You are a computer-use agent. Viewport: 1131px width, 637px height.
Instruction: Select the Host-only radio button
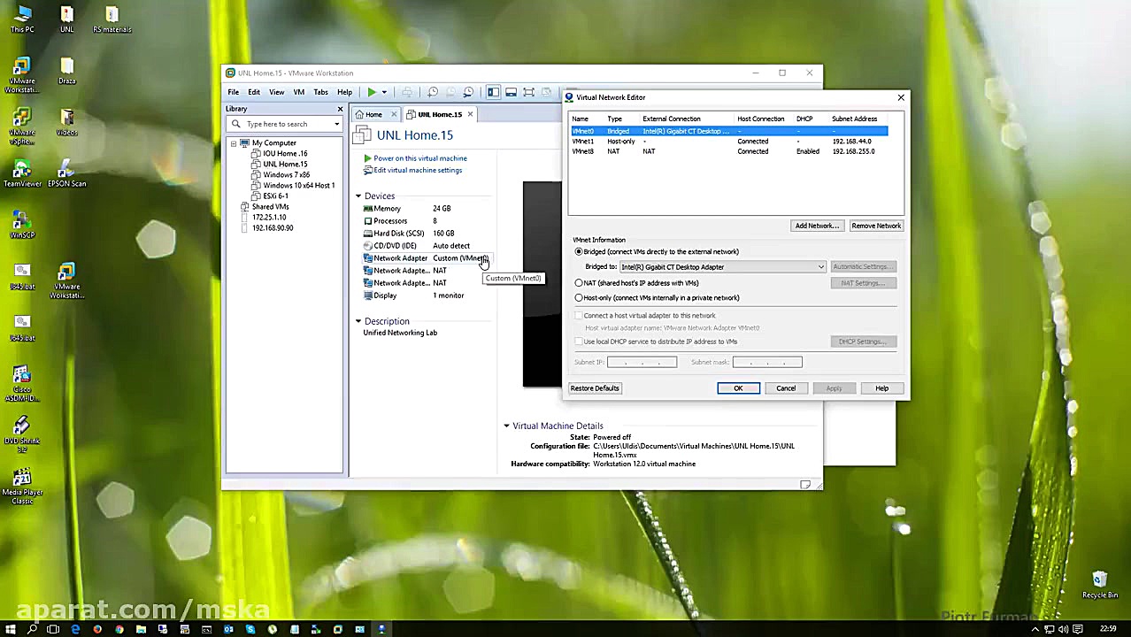579,298
